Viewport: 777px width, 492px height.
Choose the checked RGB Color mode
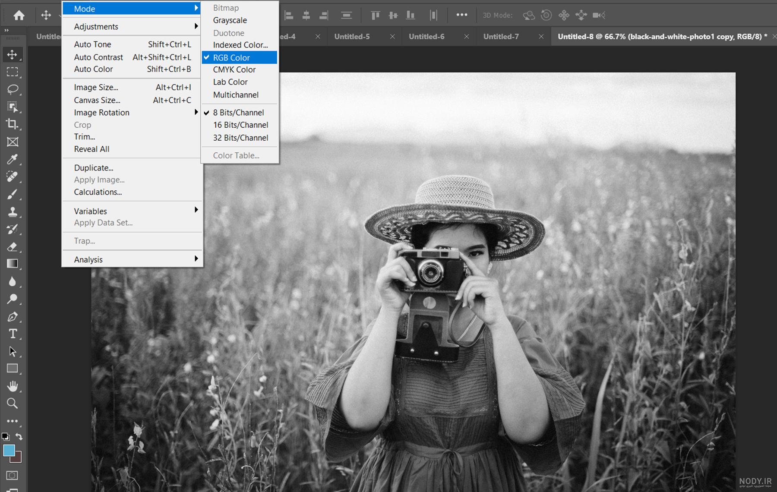(x=239, y=57)
